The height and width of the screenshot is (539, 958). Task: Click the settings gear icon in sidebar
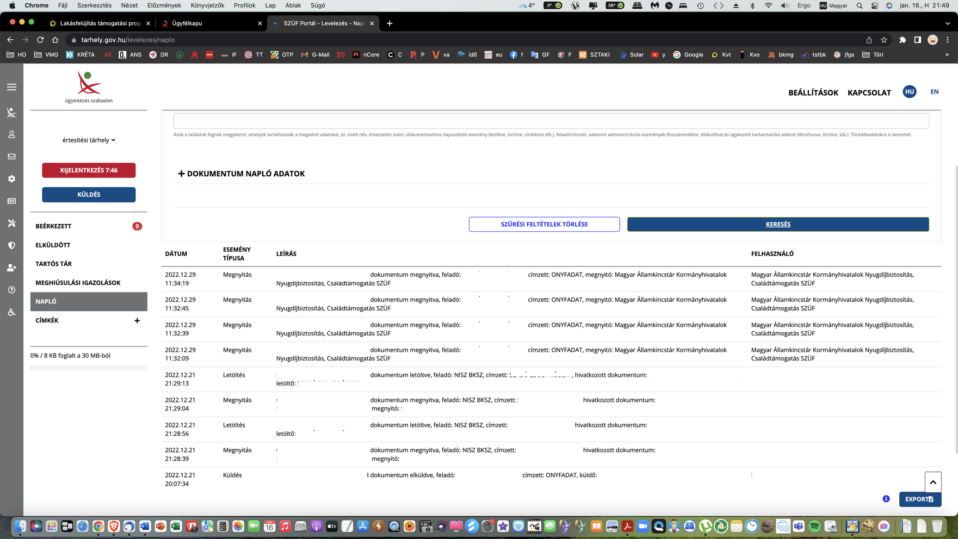point(12,179)
